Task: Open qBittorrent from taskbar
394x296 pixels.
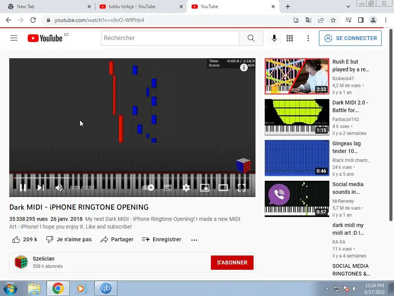Action: point(105,288)
